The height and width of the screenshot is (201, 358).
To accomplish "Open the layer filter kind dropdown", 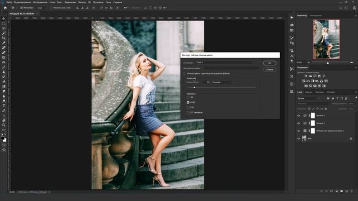I will point(308,98).
